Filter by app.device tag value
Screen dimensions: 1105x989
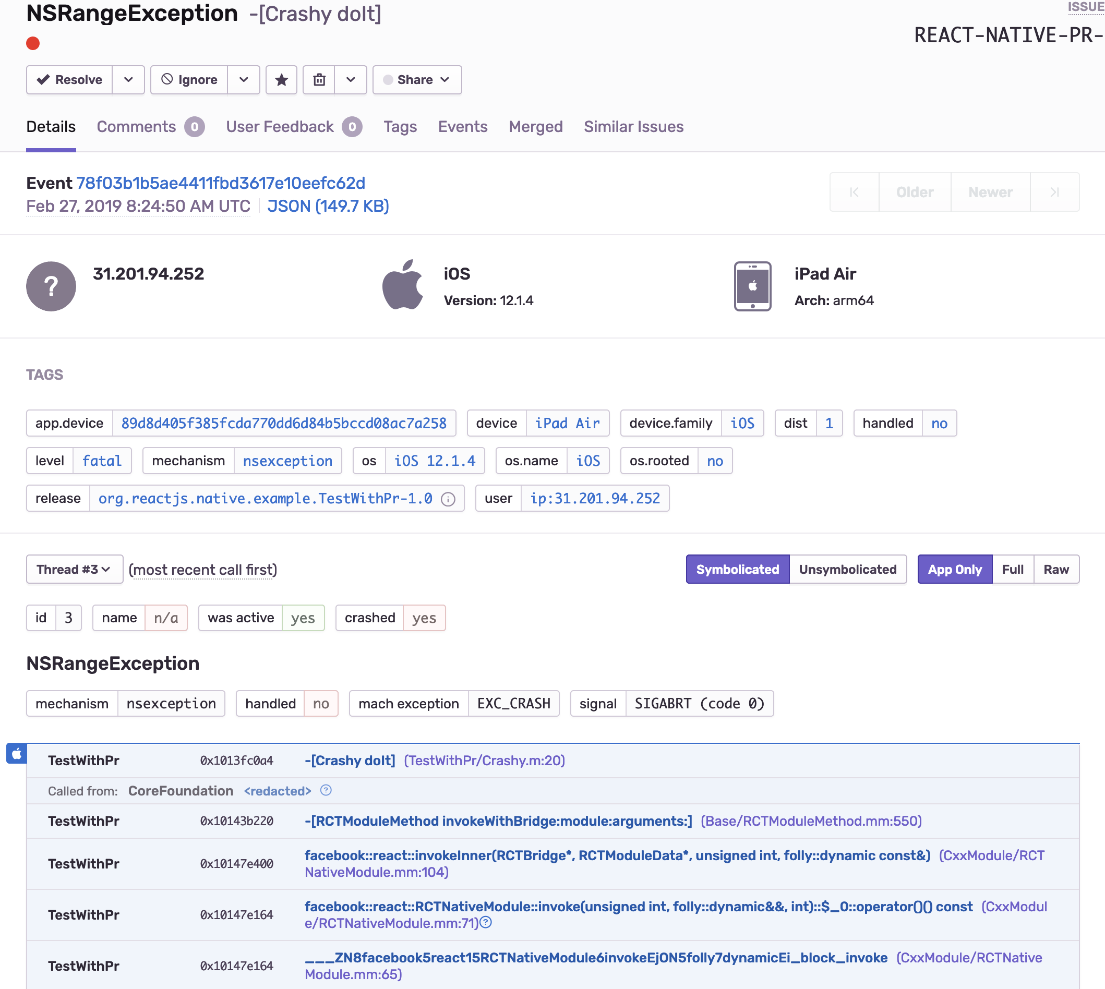tap(284, 424)
